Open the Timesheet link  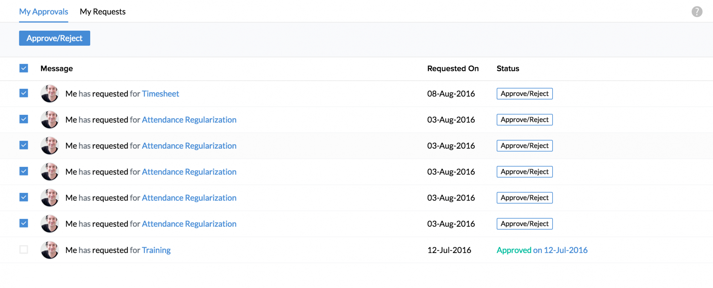pos(160,94)
